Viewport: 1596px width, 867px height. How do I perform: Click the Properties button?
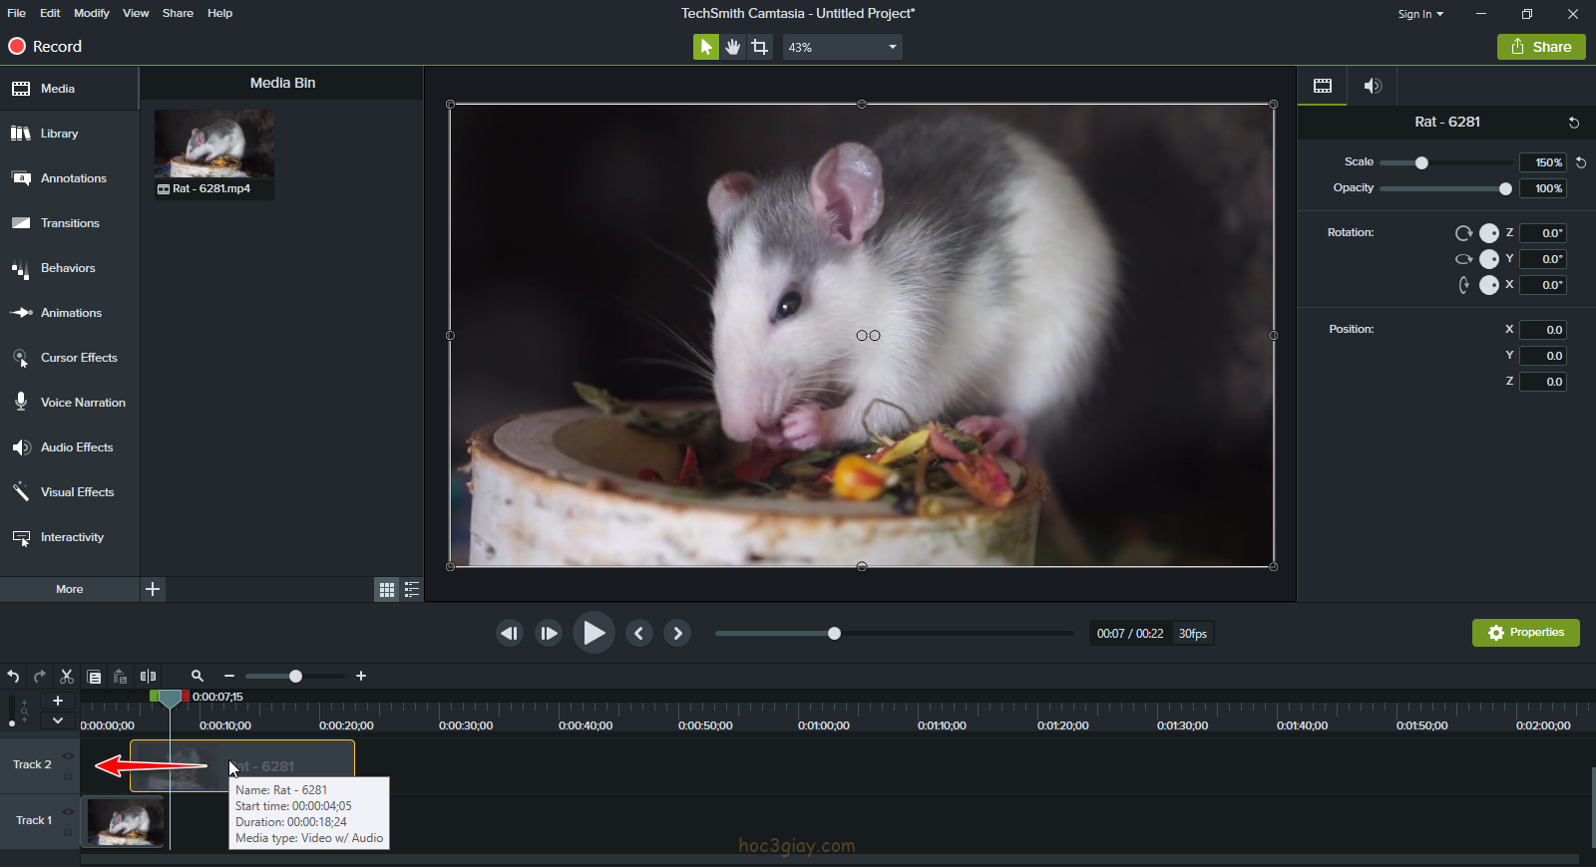(x=1525, y=633)
